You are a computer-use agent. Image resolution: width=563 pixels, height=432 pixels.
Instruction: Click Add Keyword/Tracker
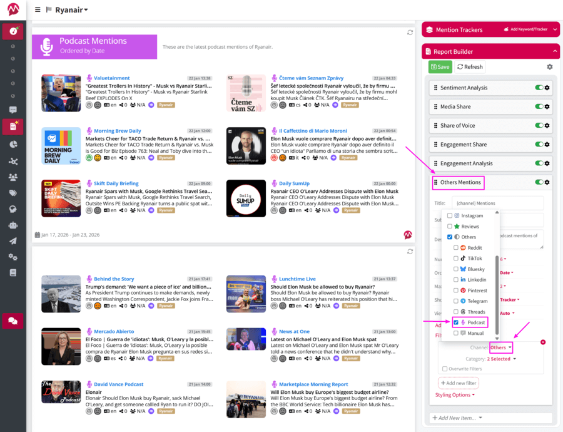(x=525, y=29)
